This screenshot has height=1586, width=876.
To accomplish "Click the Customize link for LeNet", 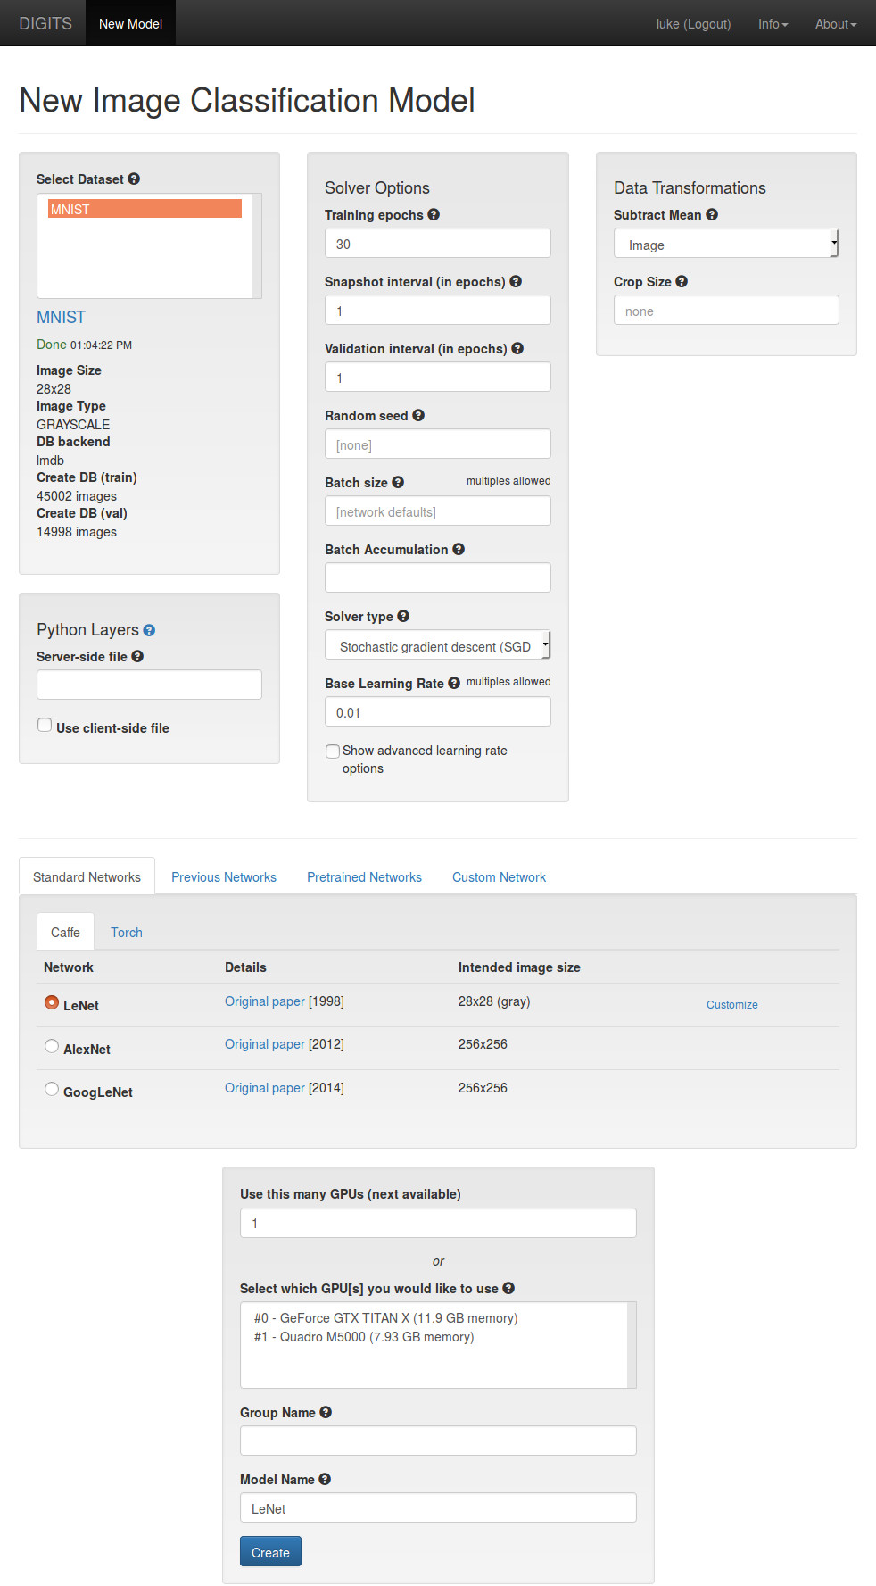I will [731, 1005].
